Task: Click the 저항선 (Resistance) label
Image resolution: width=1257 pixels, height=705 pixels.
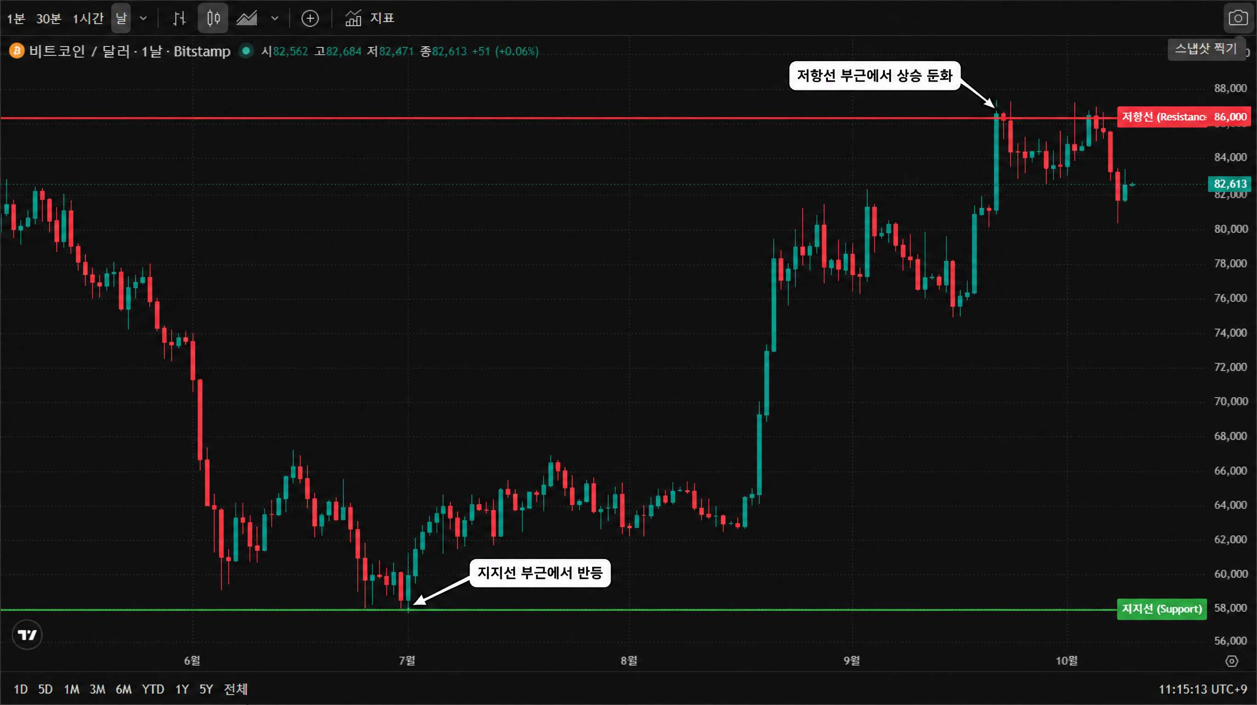Action: 1162,117
